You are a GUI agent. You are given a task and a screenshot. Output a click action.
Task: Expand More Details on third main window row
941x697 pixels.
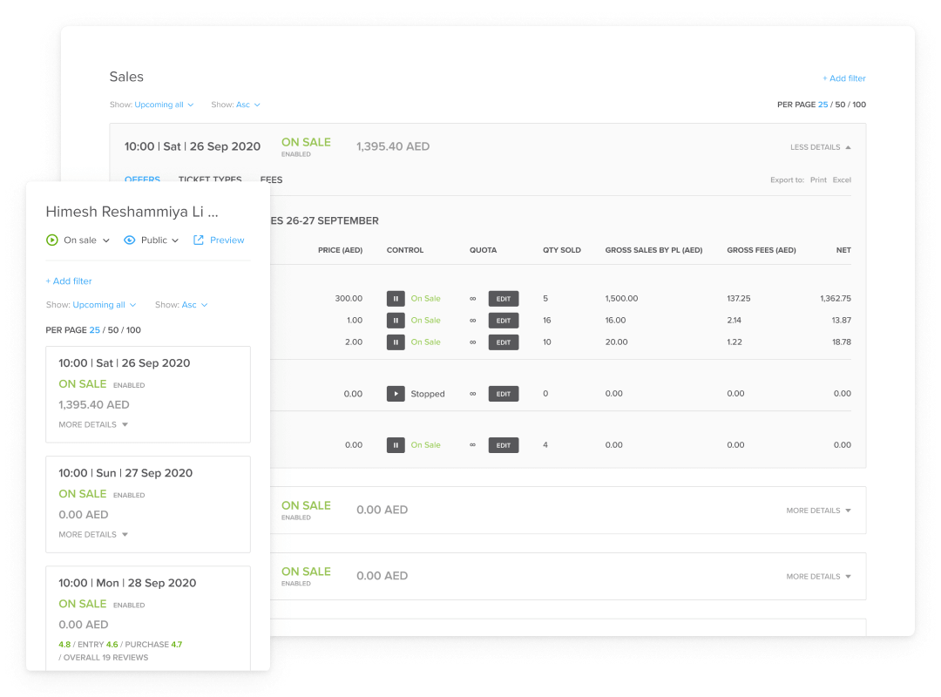pos(818,576)
